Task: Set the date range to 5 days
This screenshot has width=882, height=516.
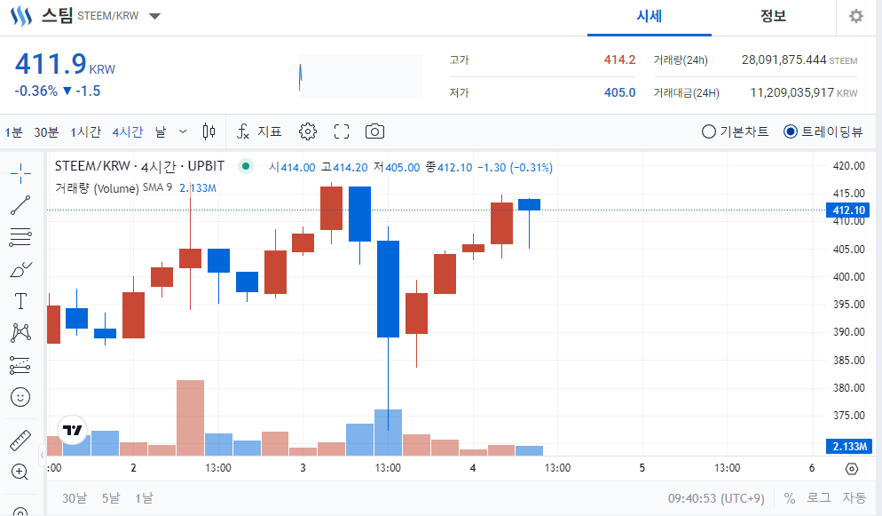Action: pos(111,498)
